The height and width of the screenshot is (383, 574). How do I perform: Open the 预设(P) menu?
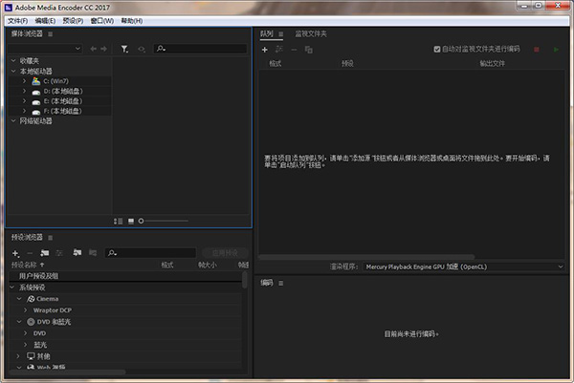pyautogui.click(x=73, y=21)
